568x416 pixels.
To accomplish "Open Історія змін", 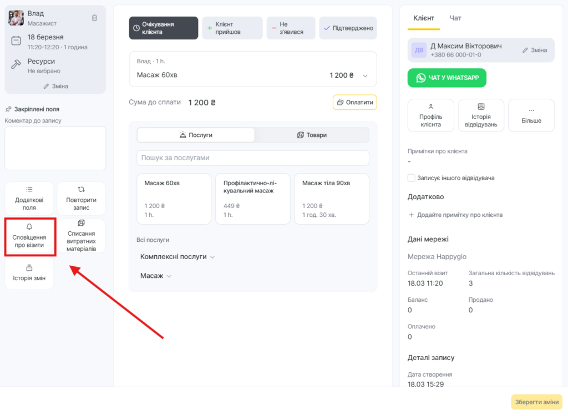I will (x=29, y=273).
